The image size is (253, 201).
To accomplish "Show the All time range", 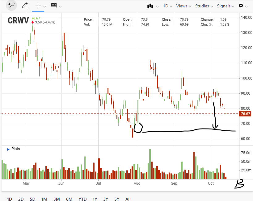I will point(128,199).
